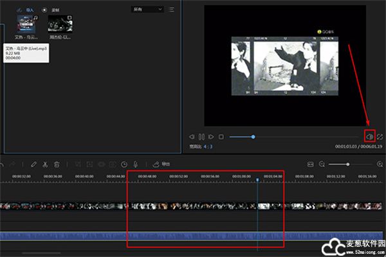Enter fullscreen preview mode
The width and height of the screenshot is (386, 257).
tap(380, 136)
